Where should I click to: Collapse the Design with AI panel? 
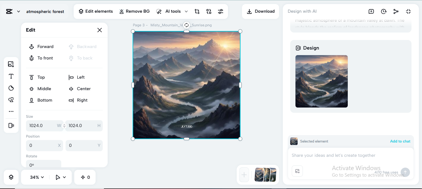click(x=408, y=11)
